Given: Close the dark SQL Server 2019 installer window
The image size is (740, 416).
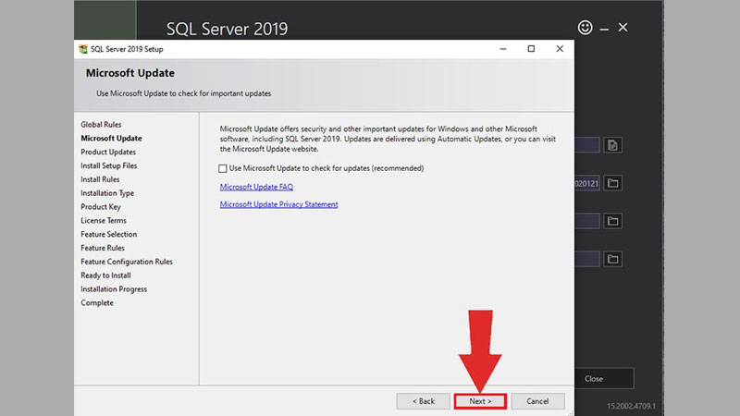Looking at the screenshot, I should [623, 28].
